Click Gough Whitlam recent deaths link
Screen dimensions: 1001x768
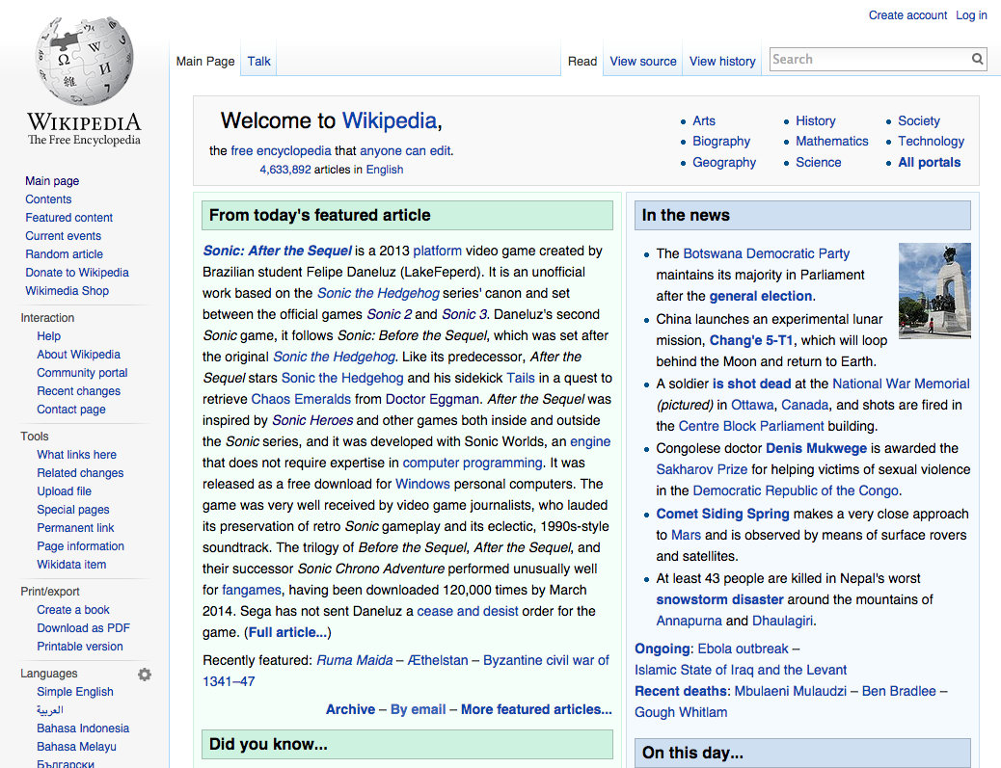coord(681,712)
